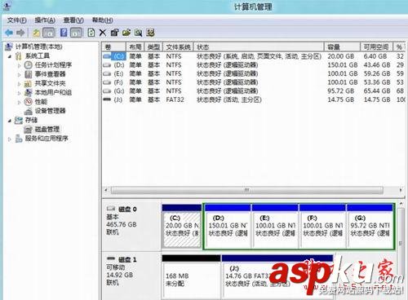Expand the 任务计划程序 node arrow
This screenshot has width=408, height=300.
20,65
